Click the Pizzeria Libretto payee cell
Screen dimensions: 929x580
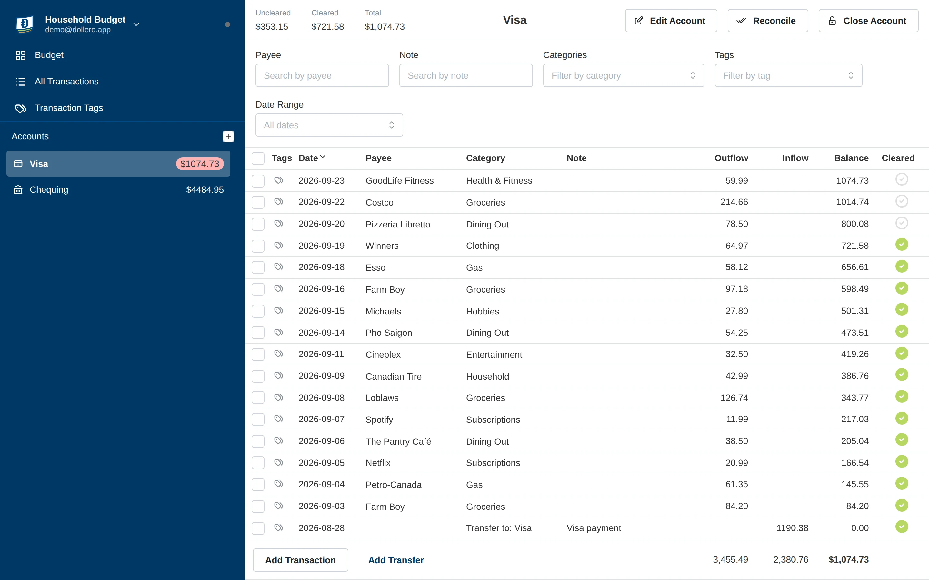click(397, 224)
